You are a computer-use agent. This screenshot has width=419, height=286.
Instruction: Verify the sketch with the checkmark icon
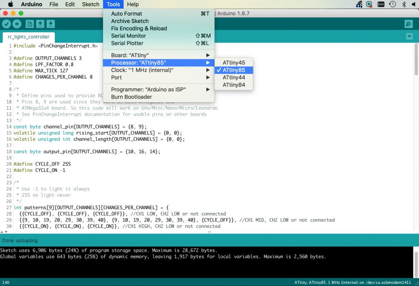[6, 24]
